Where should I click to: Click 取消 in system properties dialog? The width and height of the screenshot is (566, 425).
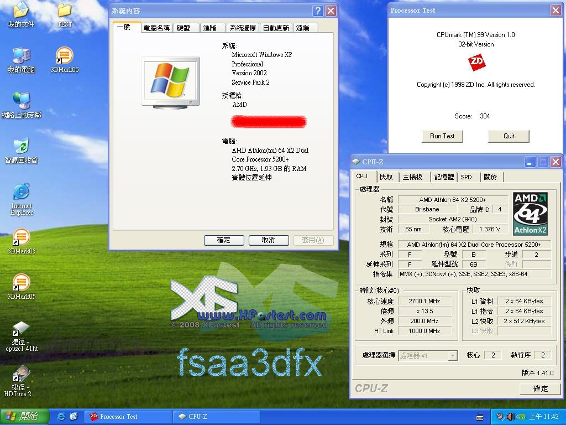pyautogui.click(x=269, y=240)
